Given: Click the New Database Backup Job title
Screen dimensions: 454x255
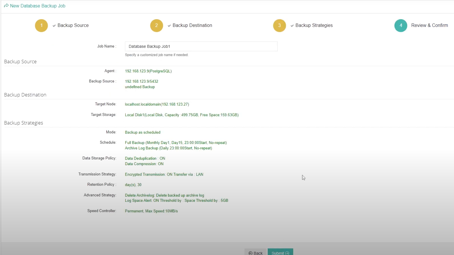Looking at the screenshot, I should (x=38, y=6).
